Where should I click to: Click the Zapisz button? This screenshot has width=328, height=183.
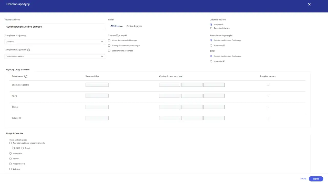click(316, 179)
